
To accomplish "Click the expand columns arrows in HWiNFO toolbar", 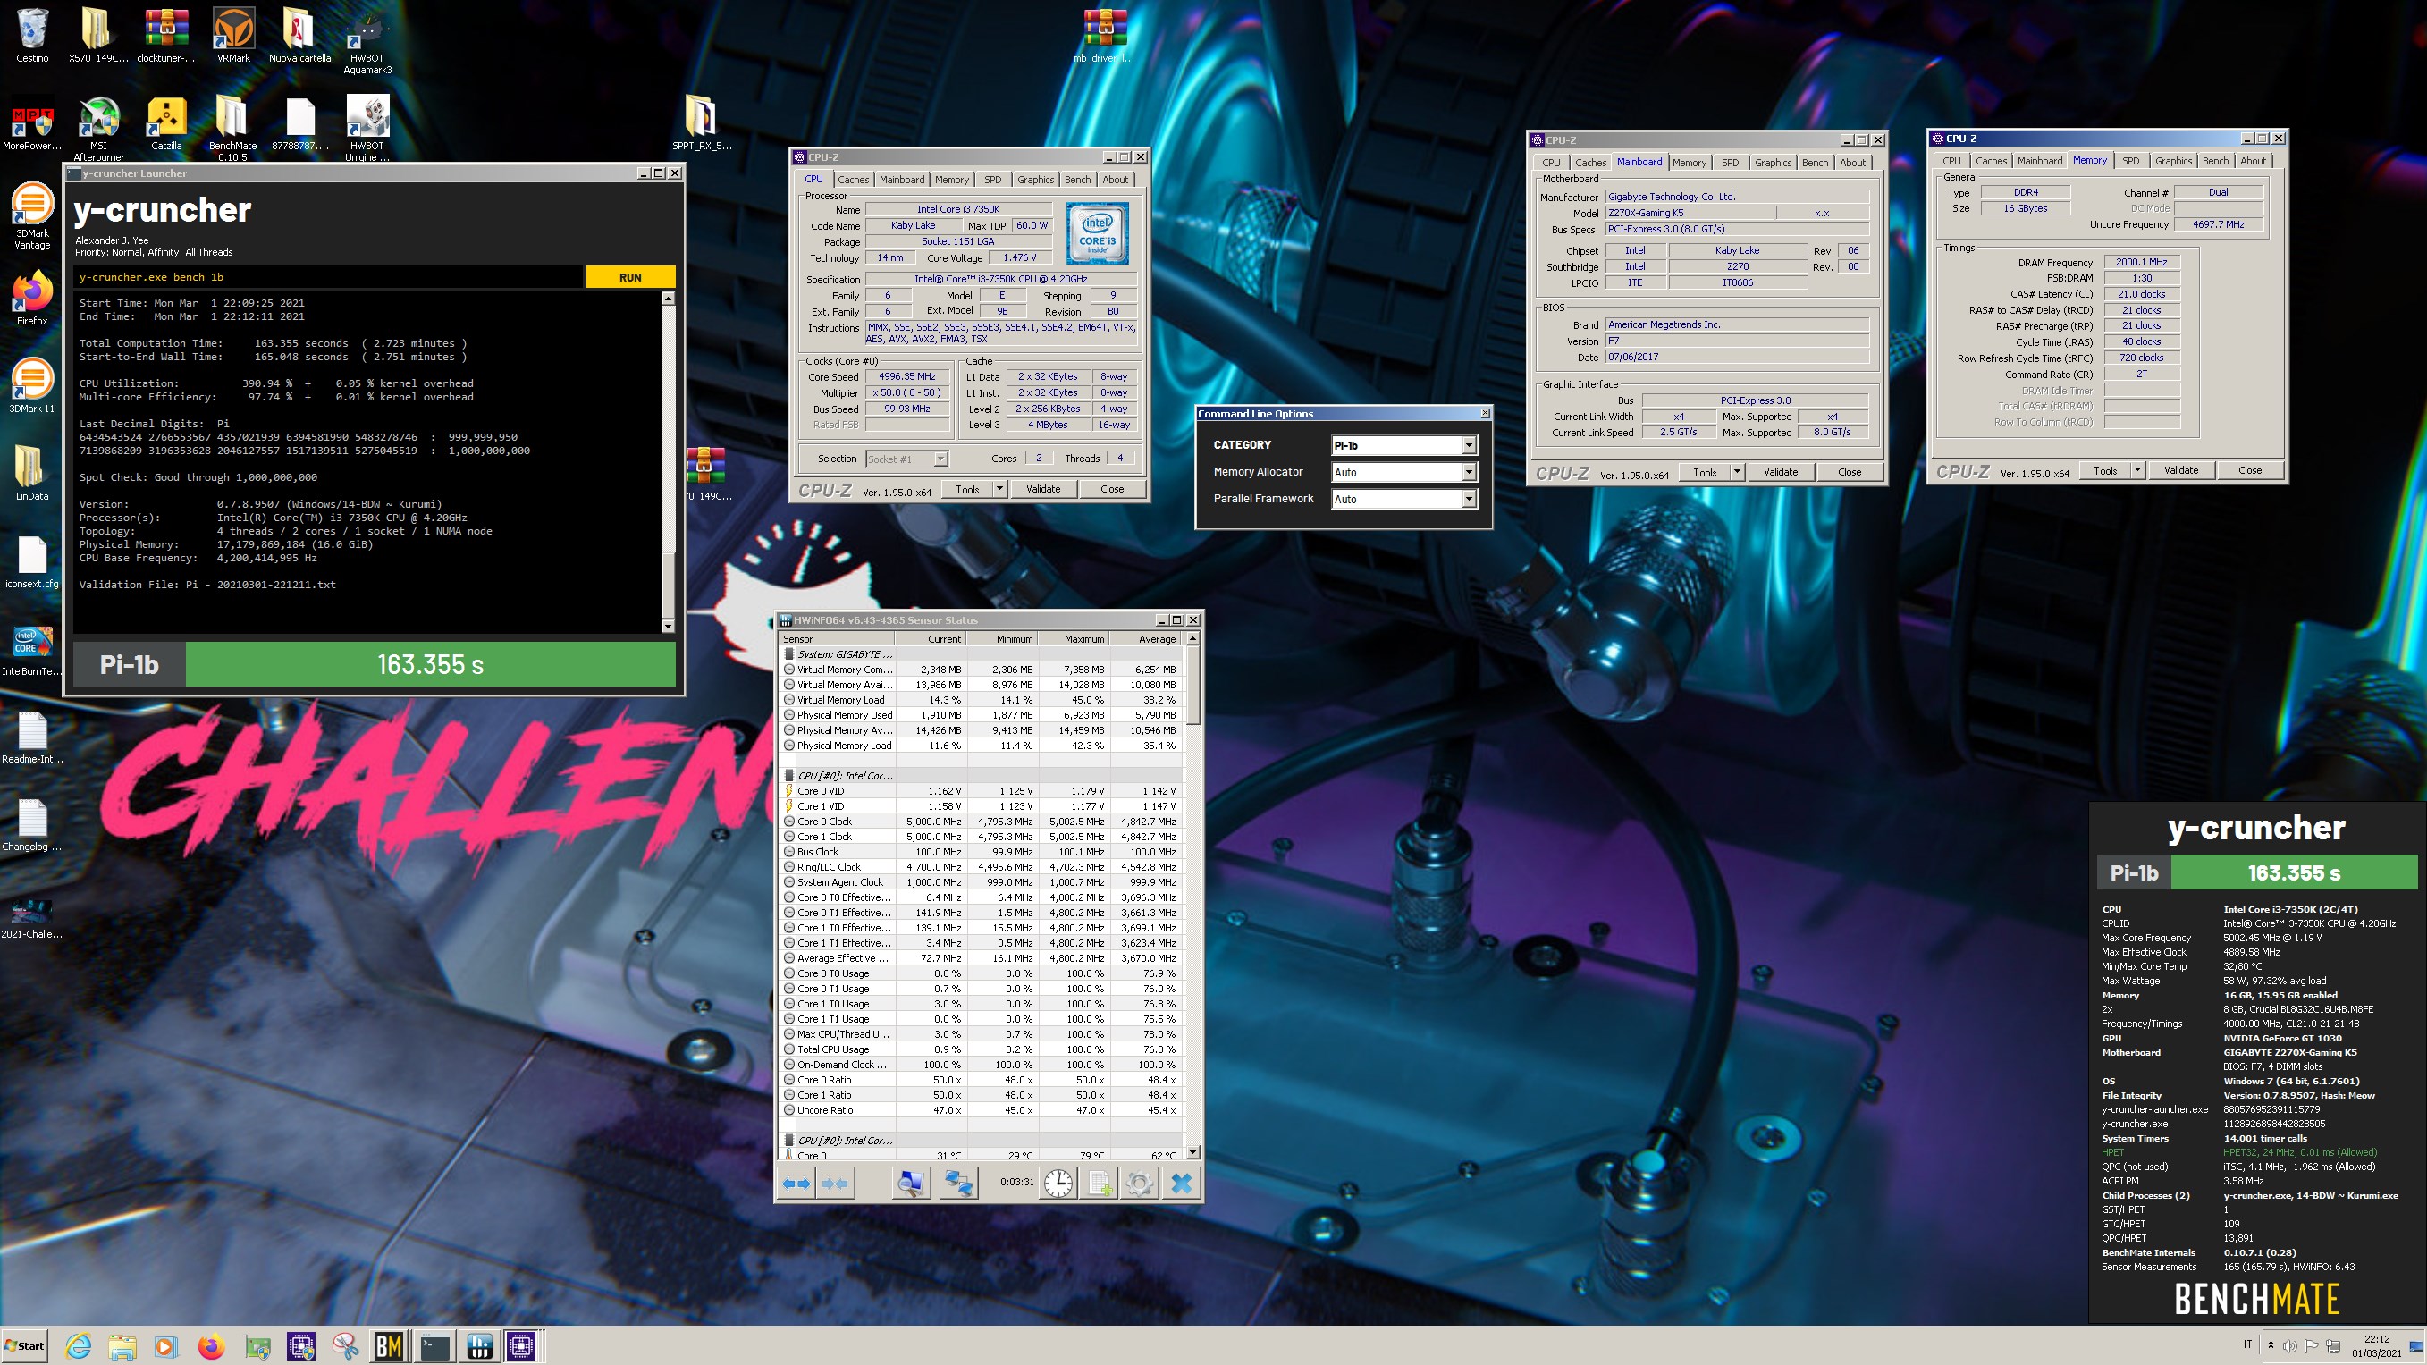I will 797,1184.
